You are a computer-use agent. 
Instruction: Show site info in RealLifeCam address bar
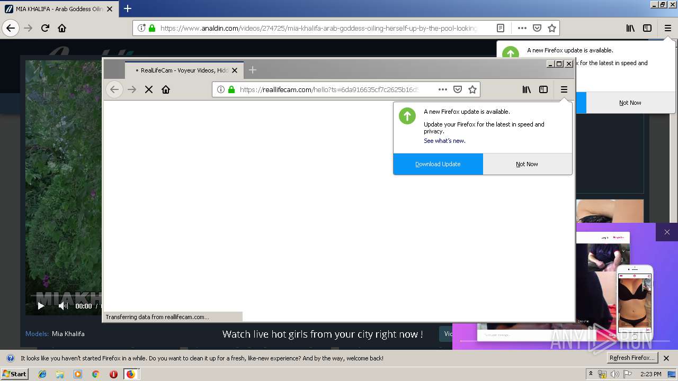pyautogui.click(x=221, y=89)
